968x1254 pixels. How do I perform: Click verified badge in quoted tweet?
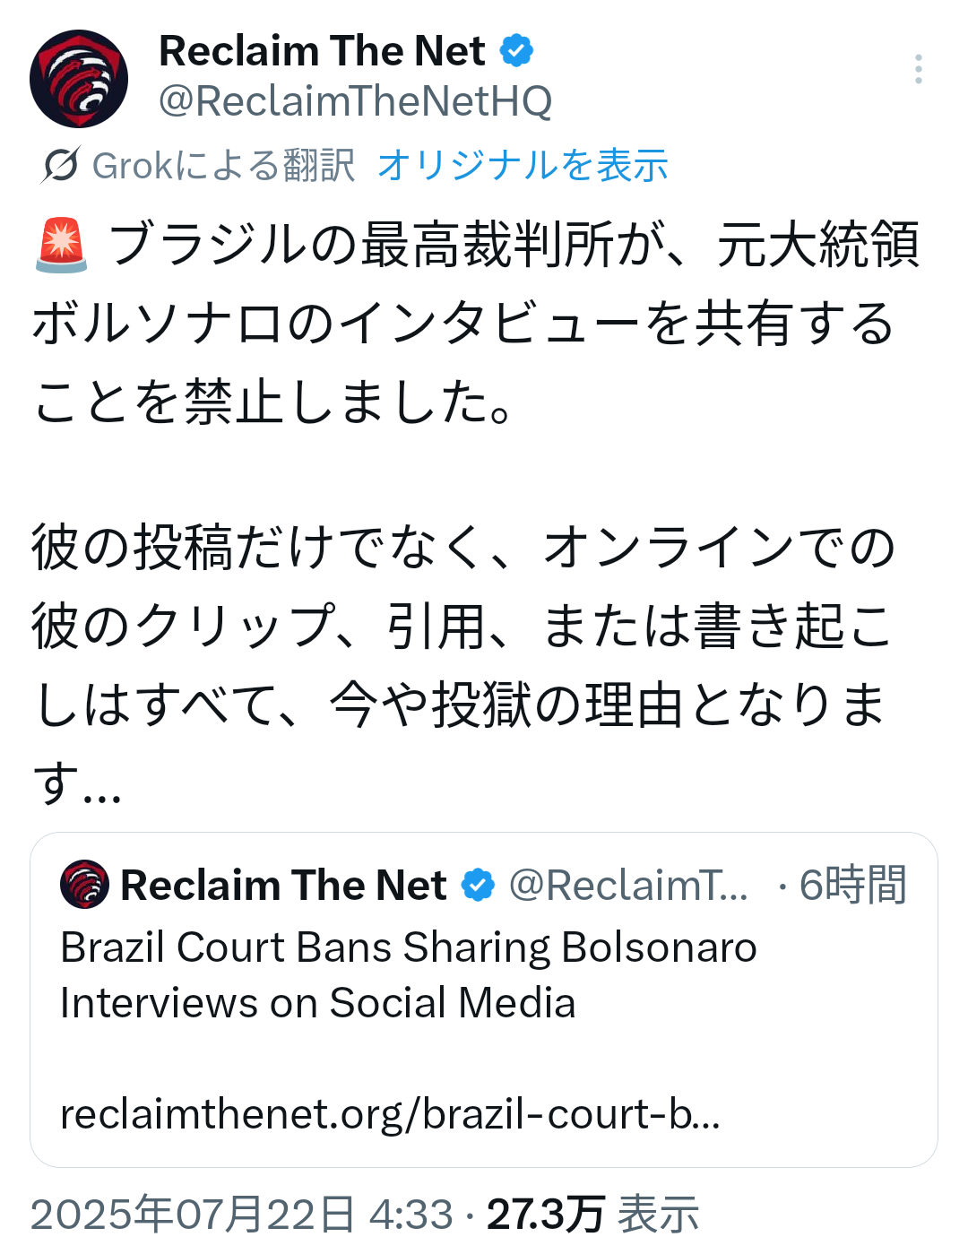pos(478,885)
